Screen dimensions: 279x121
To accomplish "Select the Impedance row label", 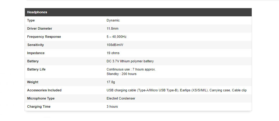I will [36, 53].
